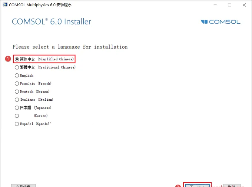The width and height of the screenshot is (252, 187).
Task: Click the Cancel button at bottom right
Action: point(232,186)
